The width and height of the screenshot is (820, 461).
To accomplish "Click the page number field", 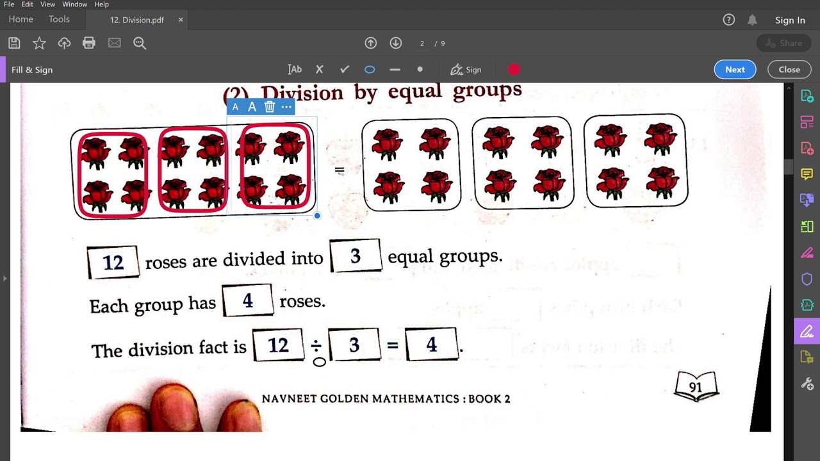I will [x=422, y=43].
